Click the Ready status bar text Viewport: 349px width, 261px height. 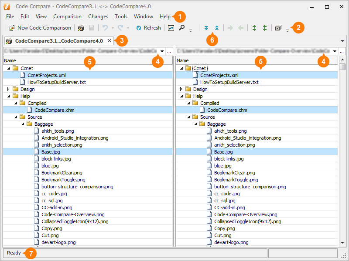tap(14, 253)
